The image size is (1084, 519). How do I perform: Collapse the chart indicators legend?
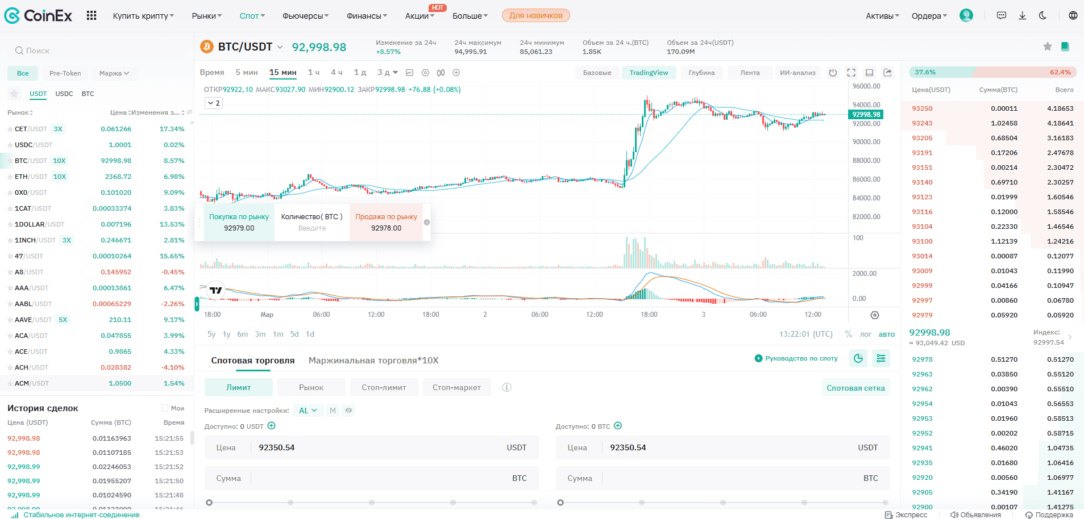coord(213,103)
